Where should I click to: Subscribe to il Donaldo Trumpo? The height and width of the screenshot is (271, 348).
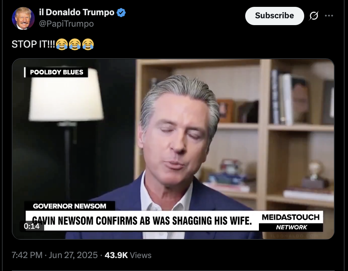pyautogui.click(x=275, y=16)
